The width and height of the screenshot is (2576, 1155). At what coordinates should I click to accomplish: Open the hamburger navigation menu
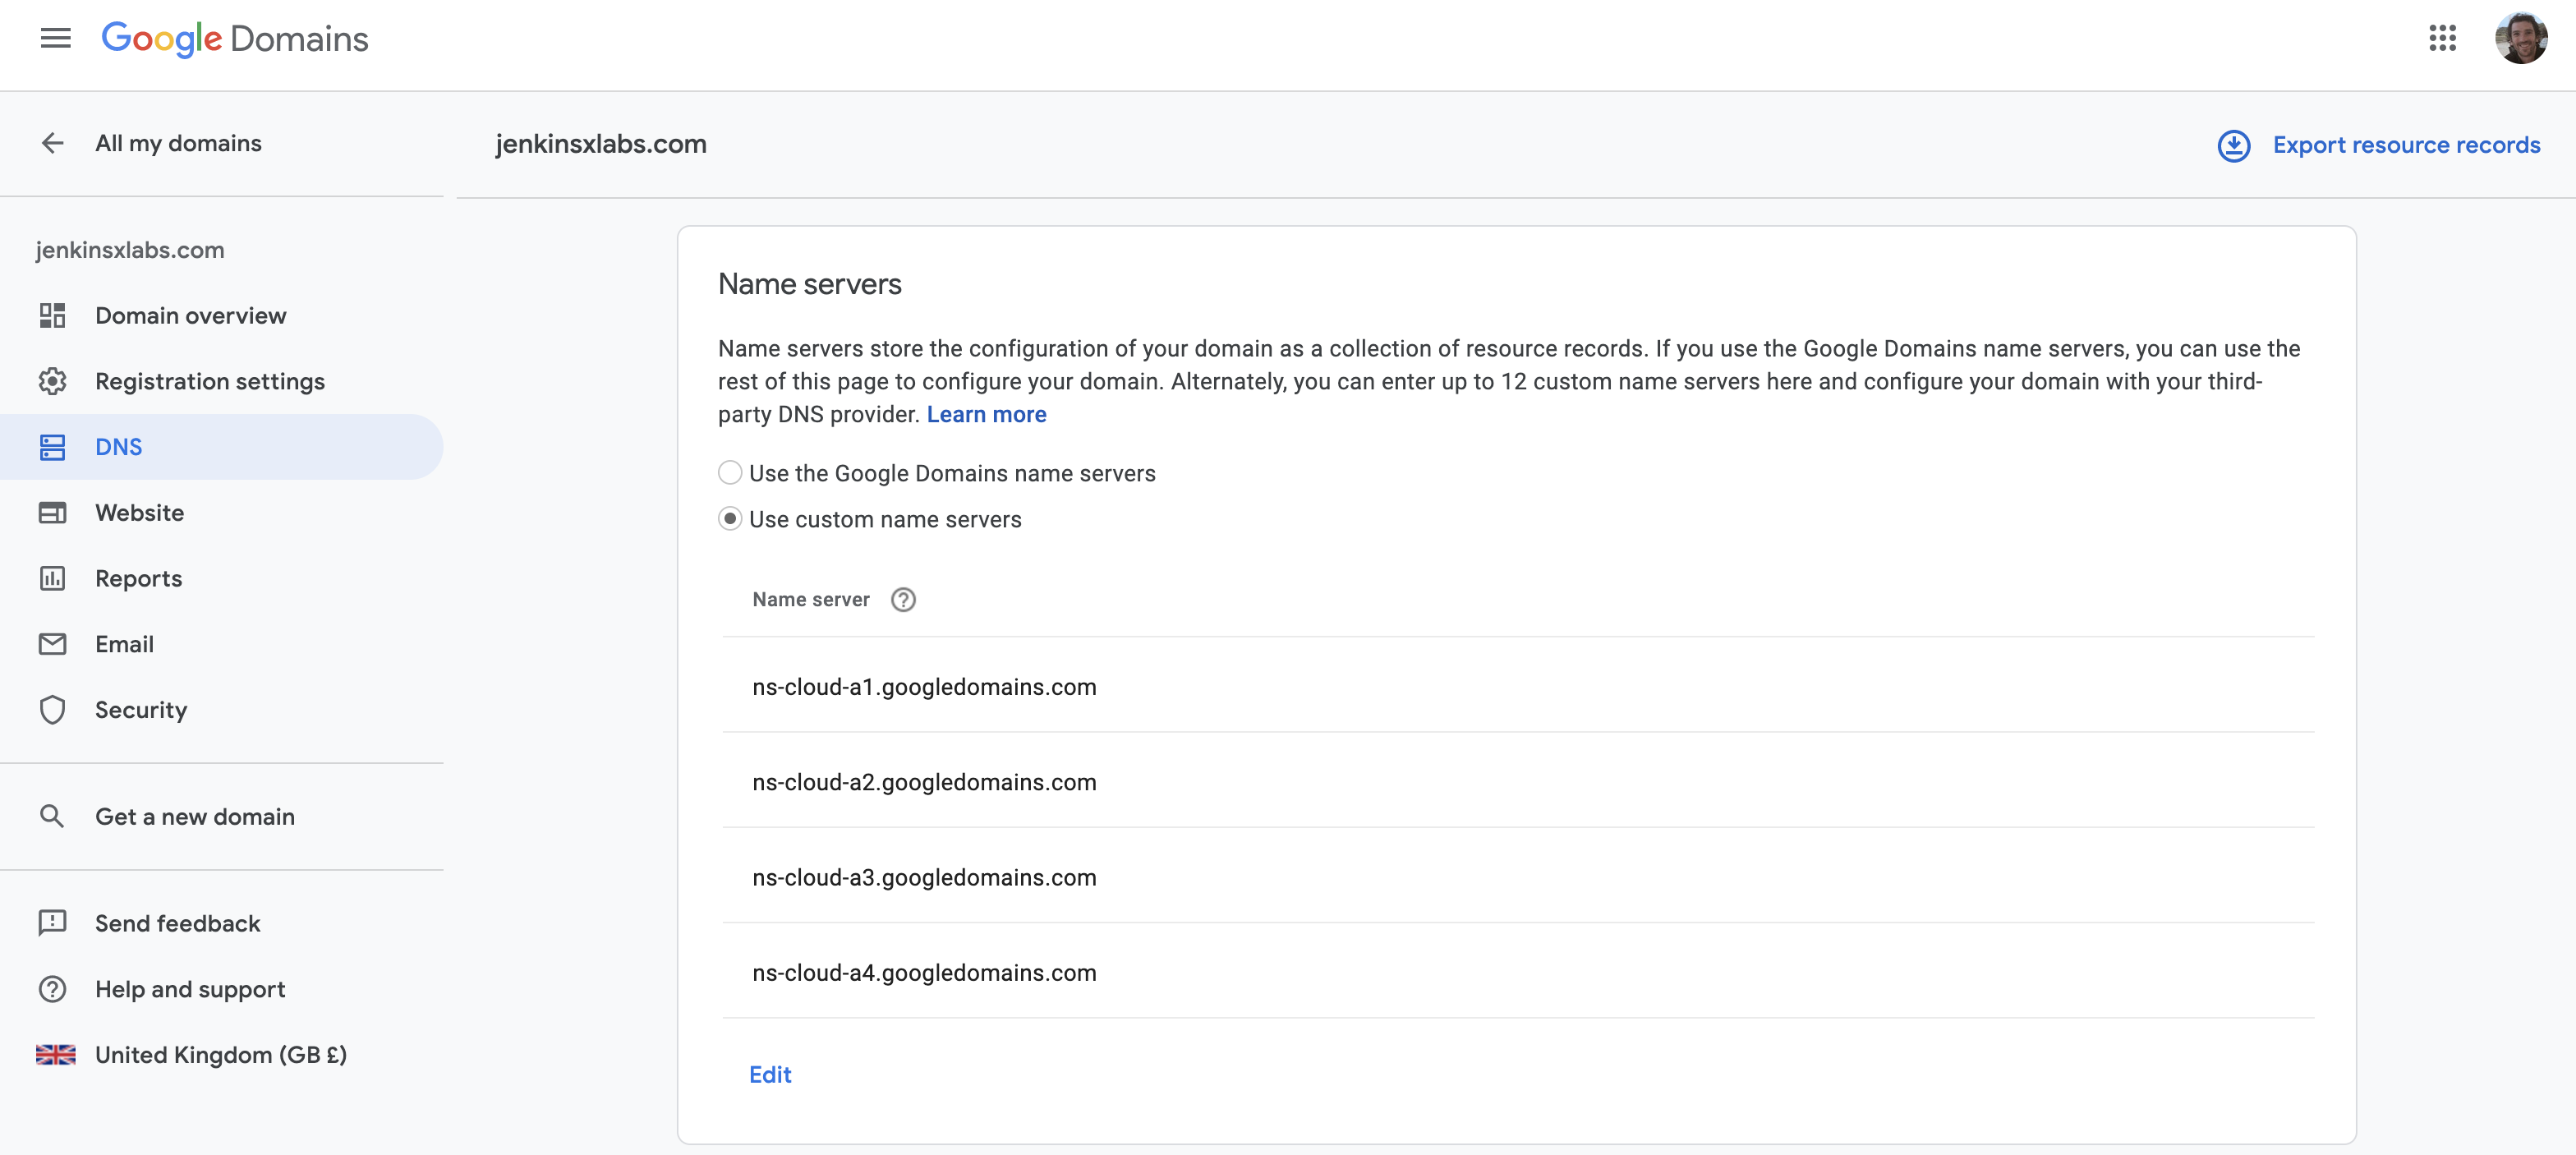point(55,38)
